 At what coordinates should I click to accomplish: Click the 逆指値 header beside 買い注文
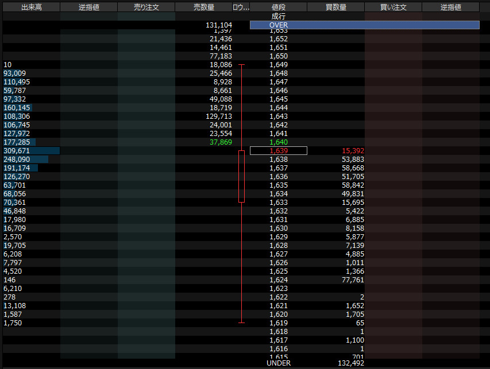coord(450,7)
